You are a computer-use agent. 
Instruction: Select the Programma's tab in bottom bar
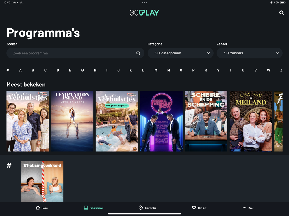93,208
